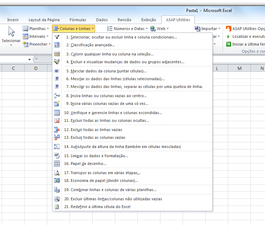Image resolution: width=265 pixels, height=225 pixels.
Task: Click the green Iniciar a última ferramenta icon
Action: pos(229,44)
